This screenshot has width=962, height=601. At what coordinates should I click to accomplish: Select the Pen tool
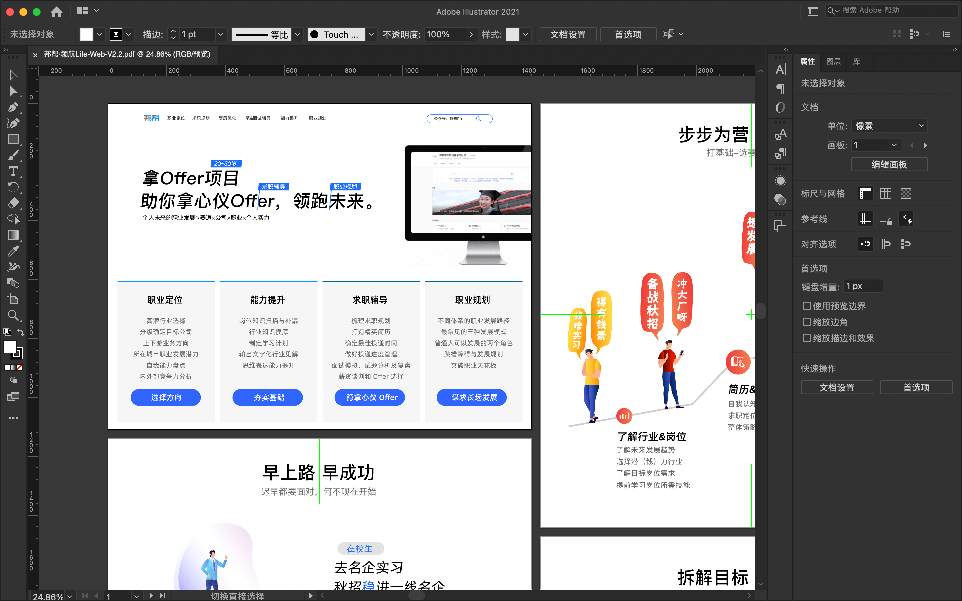tap(13, 107)
